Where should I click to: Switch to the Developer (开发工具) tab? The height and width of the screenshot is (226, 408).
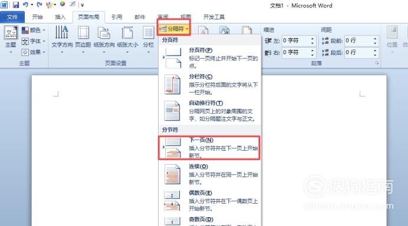click(214, 17)
